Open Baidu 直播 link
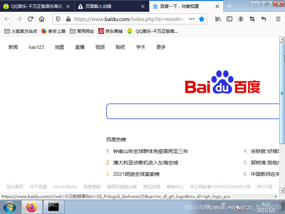This screenshot has height=214, width=285. pyautogui.click(x=80, y=47)
